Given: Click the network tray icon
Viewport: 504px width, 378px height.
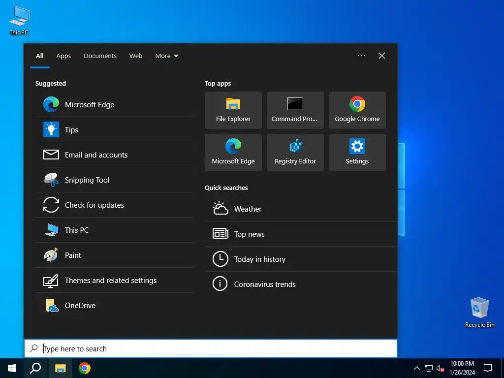Looking at the screenshot, I should 429,368.
